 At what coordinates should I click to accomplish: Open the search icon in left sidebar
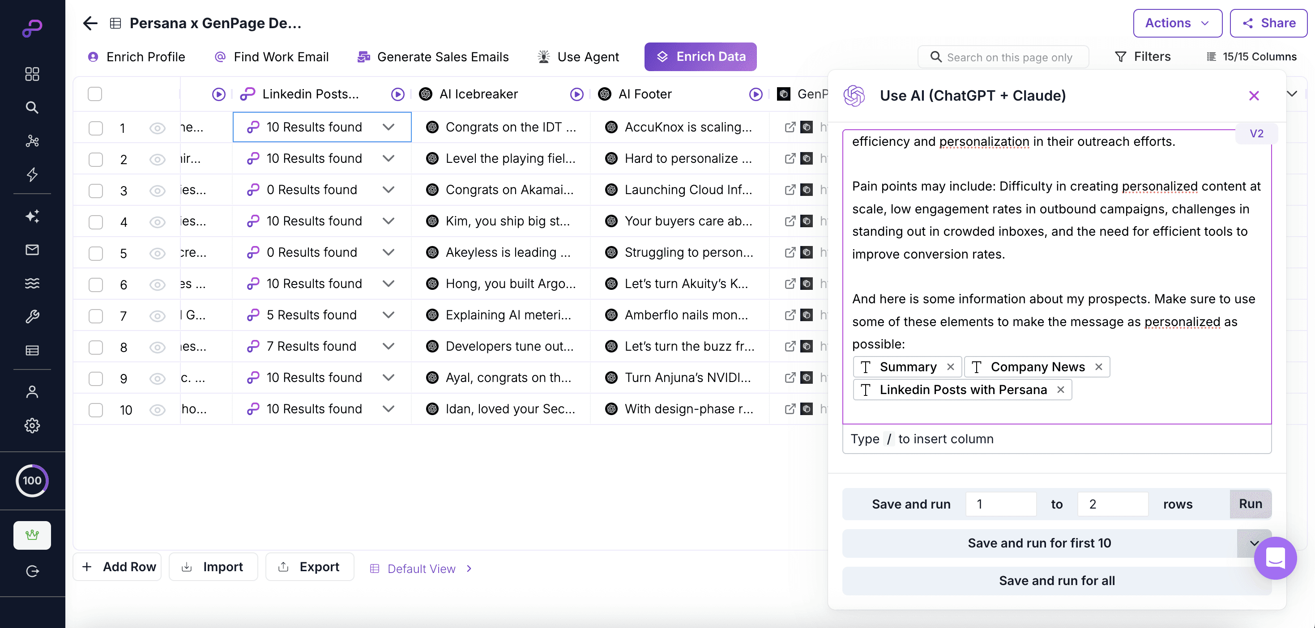point(32,108)
